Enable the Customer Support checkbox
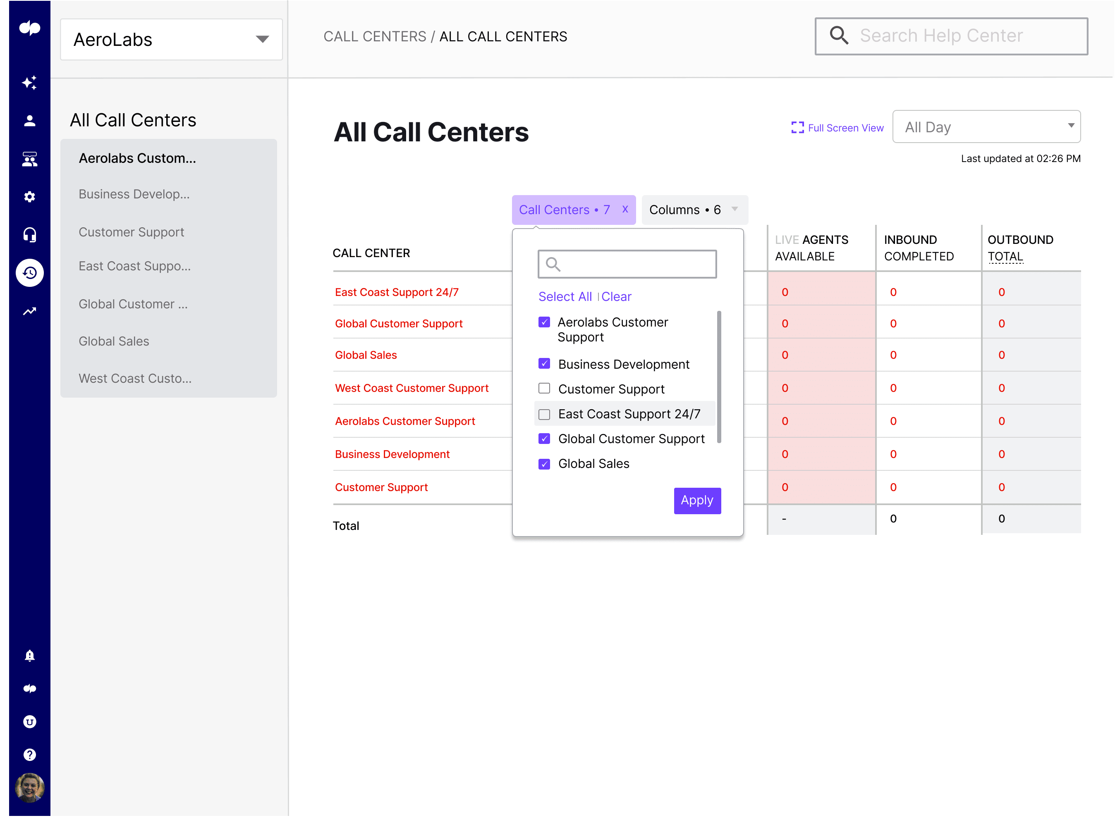 click(x=544, y=388)
